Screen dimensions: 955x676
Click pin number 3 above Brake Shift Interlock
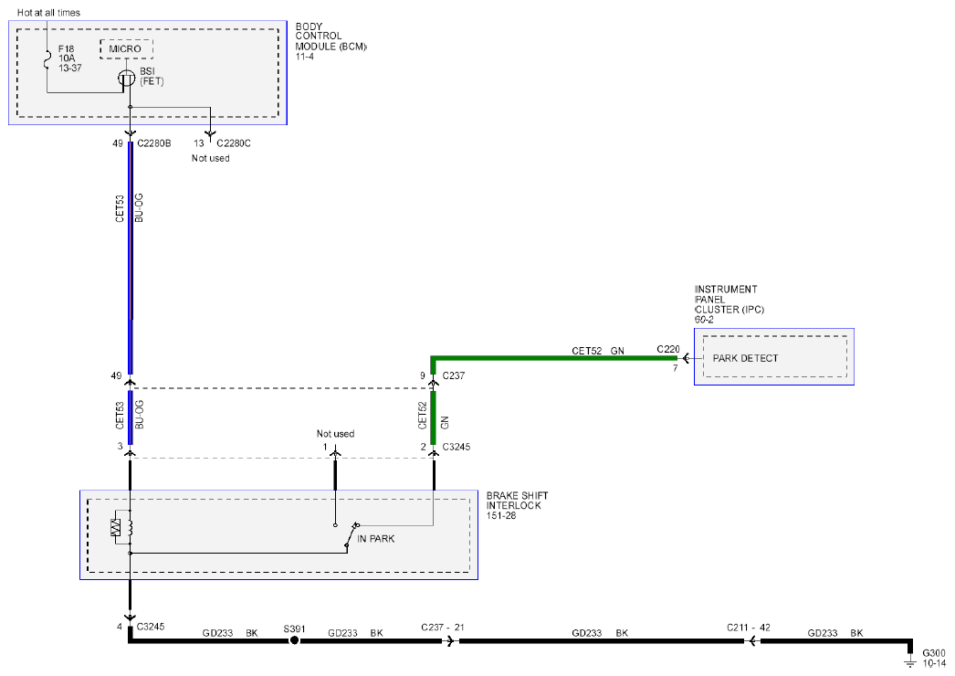[120, 446]
